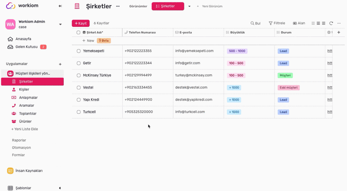Open Şirketler in the sidebar
The height and width of the screenshot is (191, 347).
tap(32, 82)
